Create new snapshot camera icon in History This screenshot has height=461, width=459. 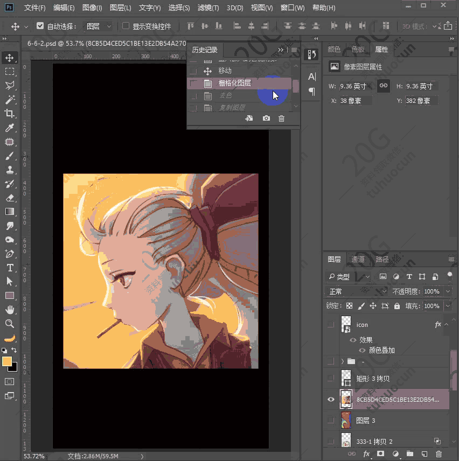tap(266, 118)
